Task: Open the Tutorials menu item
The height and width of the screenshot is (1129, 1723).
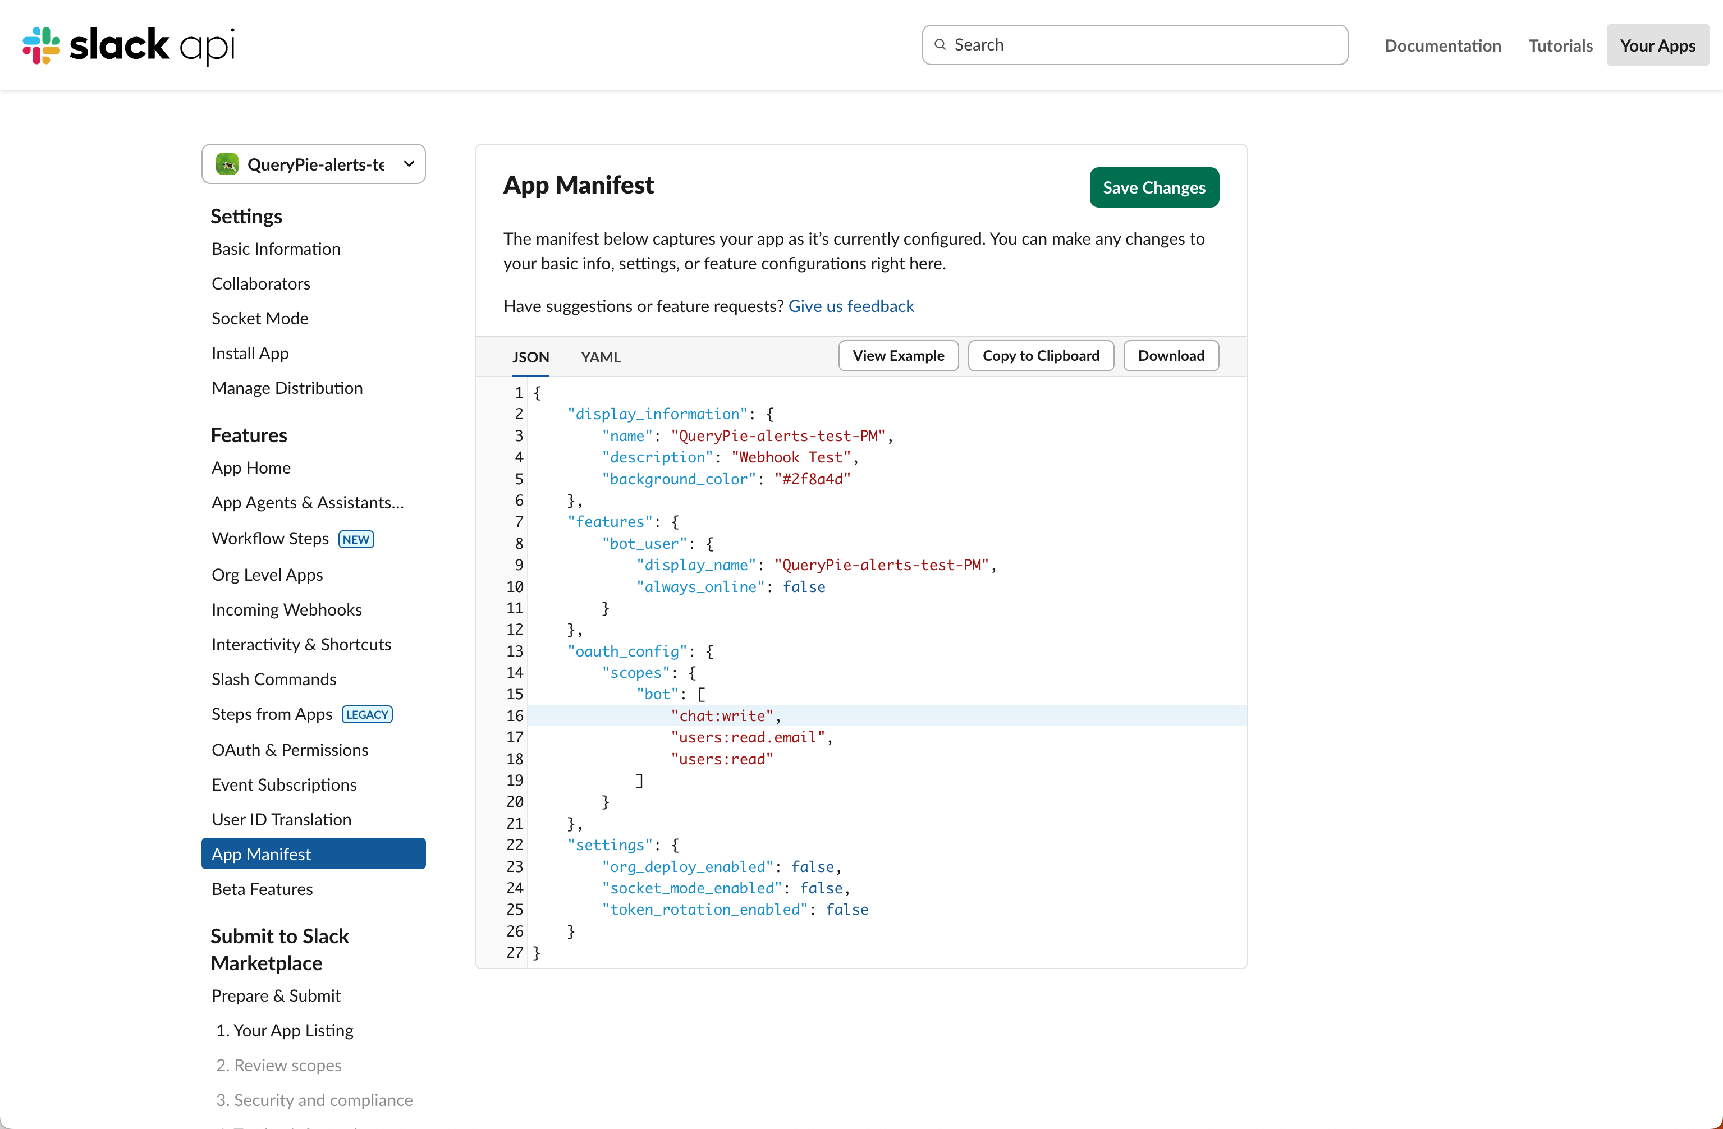Action: (1559, 45)
